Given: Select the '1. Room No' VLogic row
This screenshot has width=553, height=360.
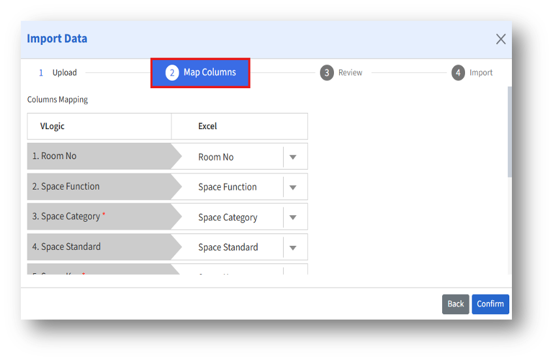Looking at the screenshot, I should (98, 157).
